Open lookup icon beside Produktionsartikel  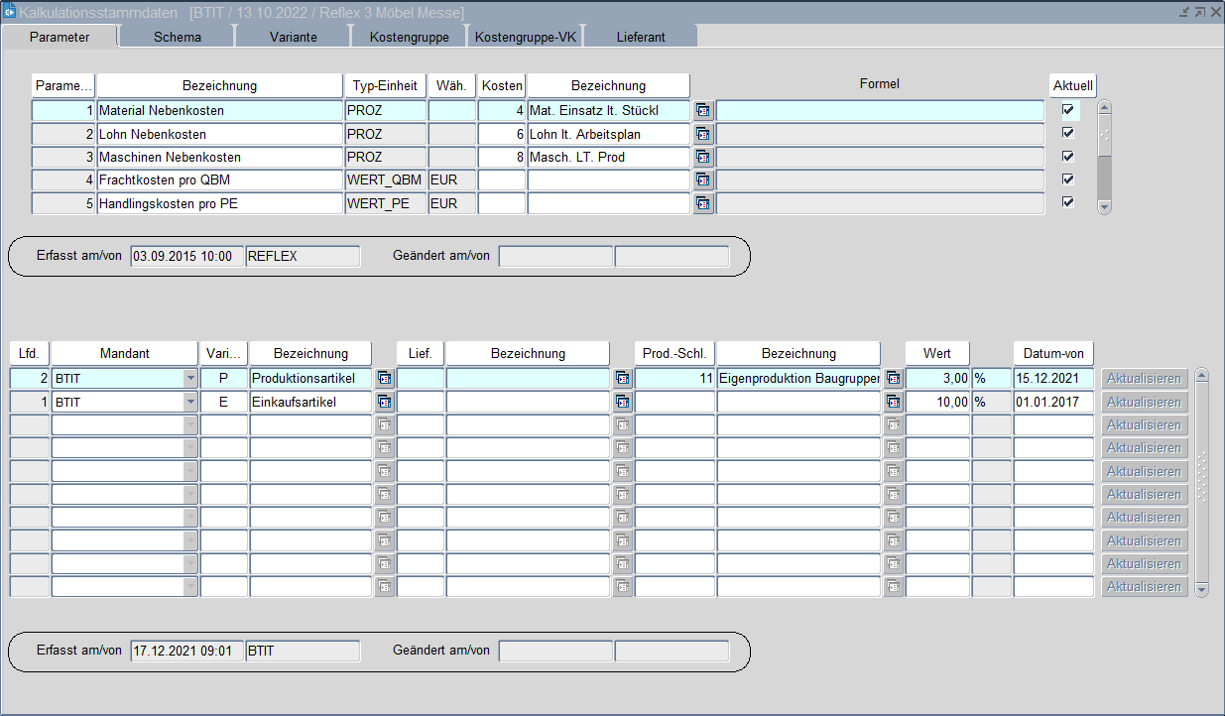pos(384,378)
